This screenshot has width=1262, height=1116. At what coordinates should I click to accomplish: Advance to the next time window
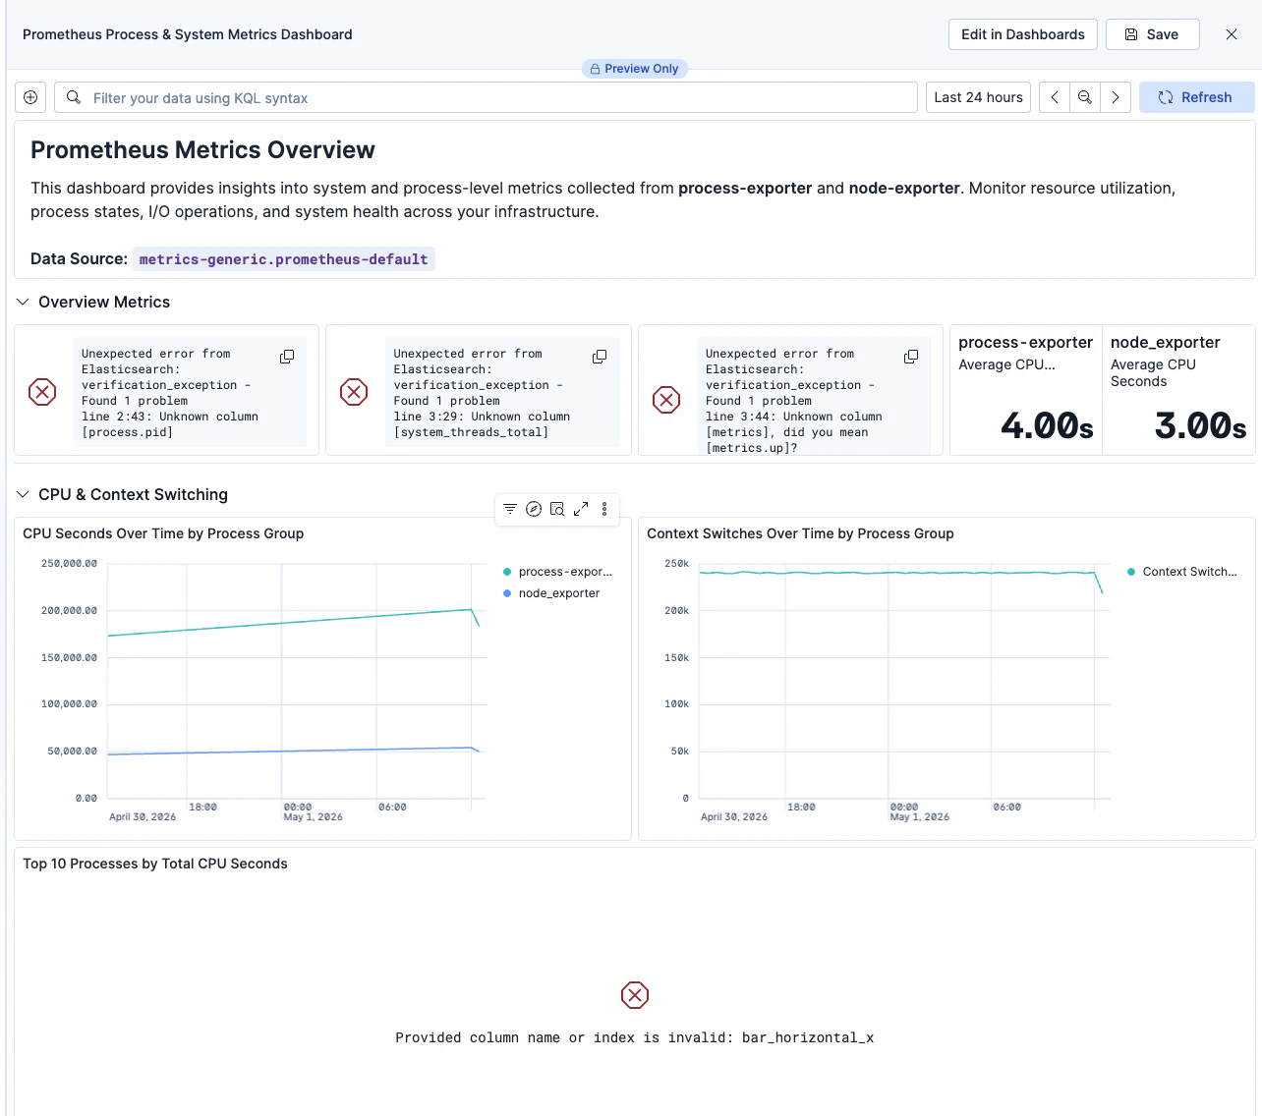pos(1116,97)
